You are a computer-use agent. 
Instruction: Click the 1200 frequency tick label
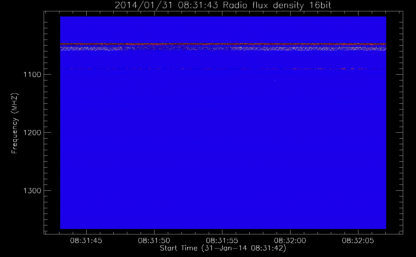pyautogui.click(x=32, y=133)
